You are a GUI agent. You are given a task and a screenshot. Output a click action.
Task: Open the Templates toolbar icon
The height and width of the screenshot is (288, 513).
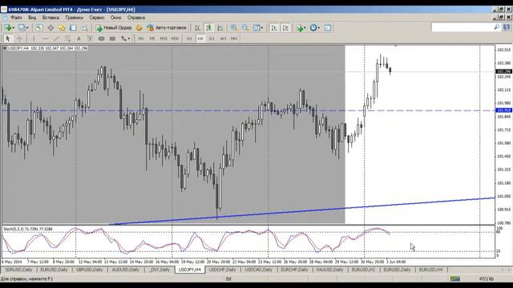tap(328, 28)
